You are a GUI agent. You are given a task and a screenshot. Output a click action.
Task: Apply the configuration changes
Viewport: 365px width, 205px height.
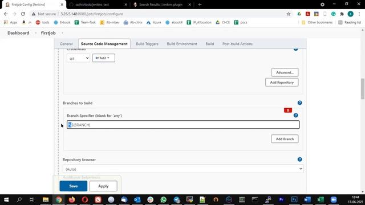pyautogui.click(x=103, y=186)
